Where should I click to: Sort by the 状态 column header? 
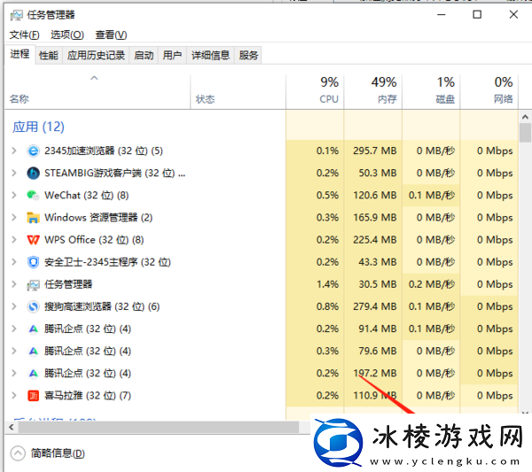tap(239, 92)
